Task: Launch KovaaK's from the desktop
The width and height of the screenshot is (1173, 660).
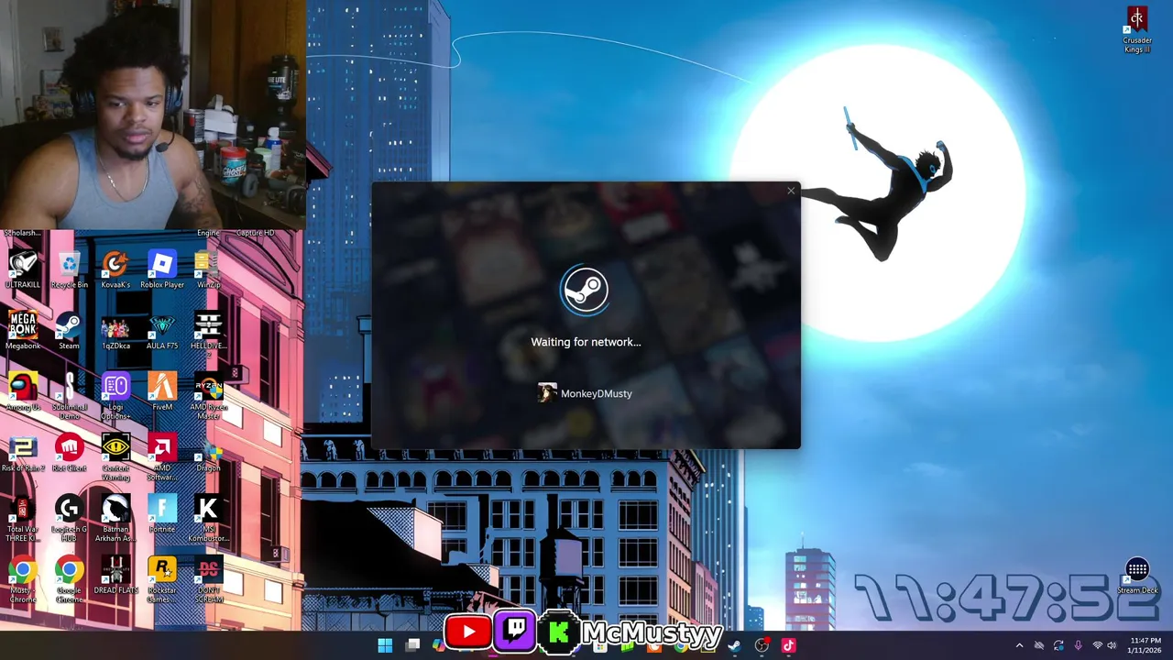Action: pos(115,270)
